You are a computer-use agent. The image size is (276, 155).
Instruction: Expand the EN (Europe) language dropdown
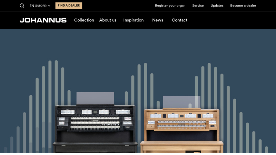40,6
